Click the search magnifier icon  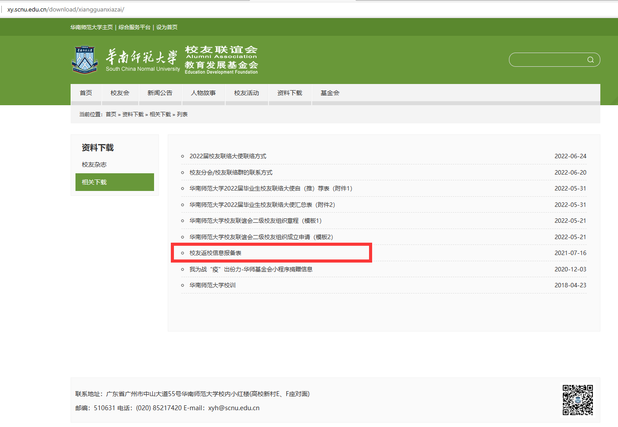coord(590,59)
